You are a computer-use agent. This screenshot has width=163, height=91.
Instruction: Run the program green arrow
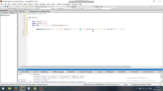pyautogui.click(x=28, y=7)
